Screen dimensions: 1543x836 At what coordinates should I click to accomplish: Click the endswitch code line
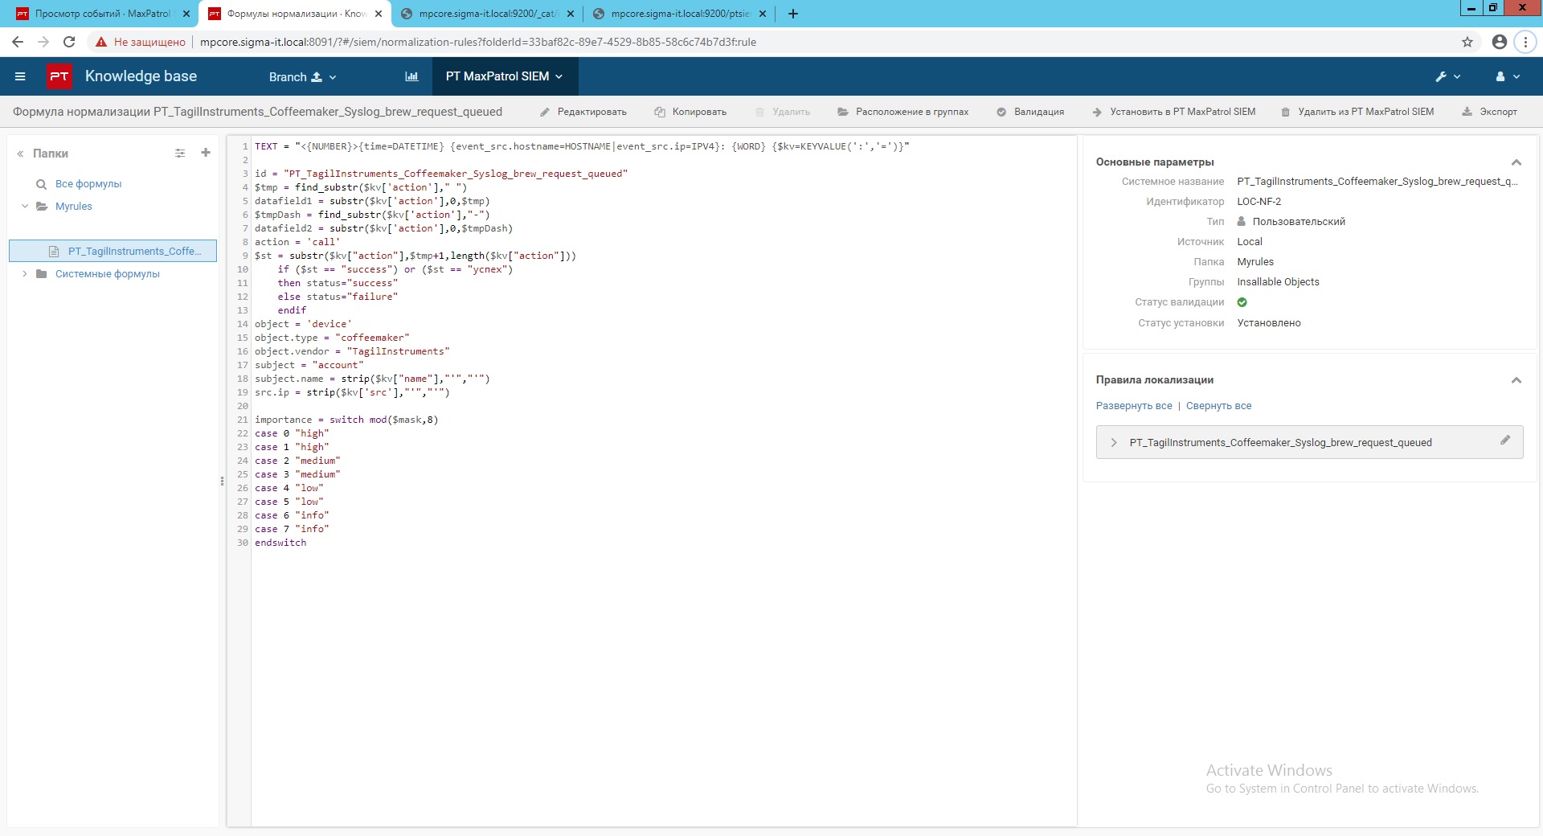pyautogui.click(x=280, y=543)
